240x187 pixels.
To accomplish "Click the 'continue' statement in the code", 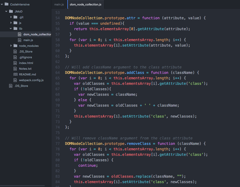I will (87, 165).
